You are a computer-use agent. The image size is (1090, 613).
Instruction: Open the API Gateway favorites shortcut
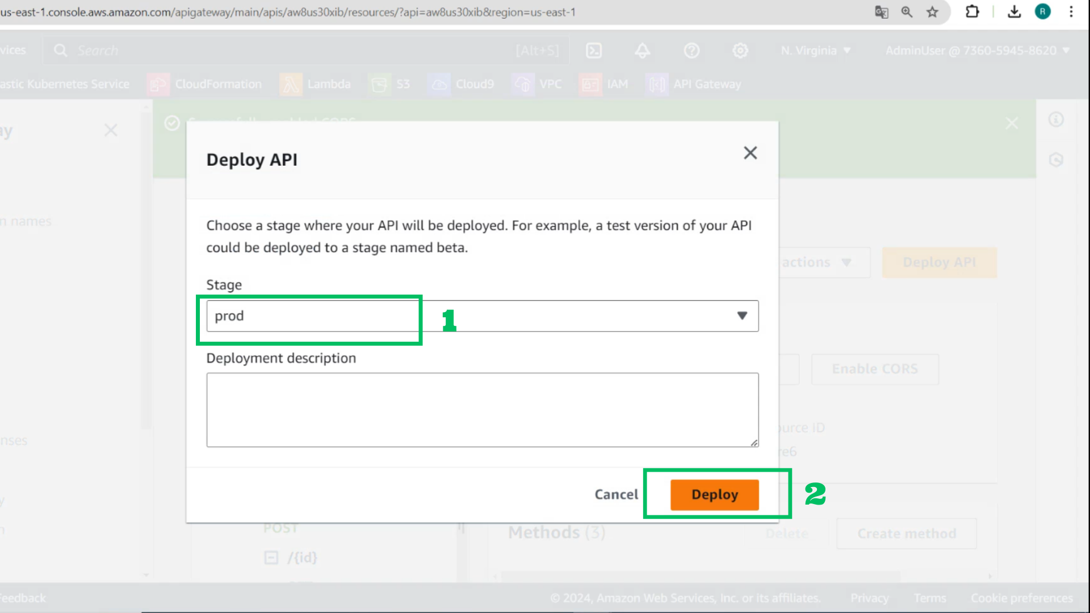(x=694, y=85)
